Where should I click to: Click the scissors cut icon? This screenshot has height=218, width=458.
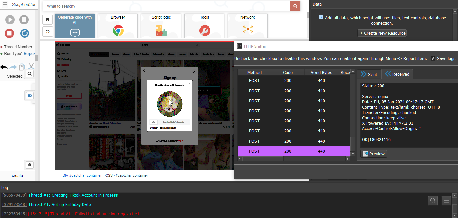[31, 67]
